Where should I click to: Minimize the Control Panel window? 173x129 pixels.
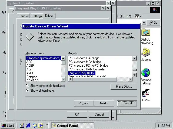coord(148,3)
